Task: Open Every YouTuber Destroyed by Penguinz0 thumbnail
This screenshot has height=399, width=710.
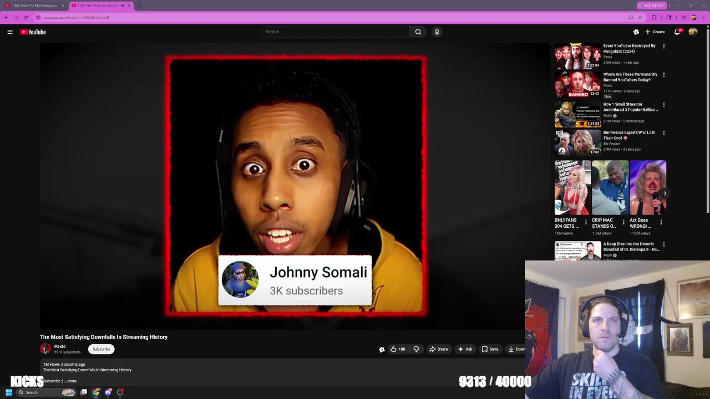Action: coord(577,56)
